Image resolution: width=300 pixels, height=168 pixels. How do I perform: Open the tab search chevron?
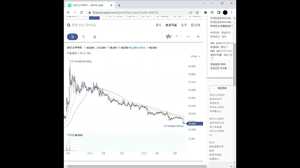pyautogui.click(x=203, y=3)
